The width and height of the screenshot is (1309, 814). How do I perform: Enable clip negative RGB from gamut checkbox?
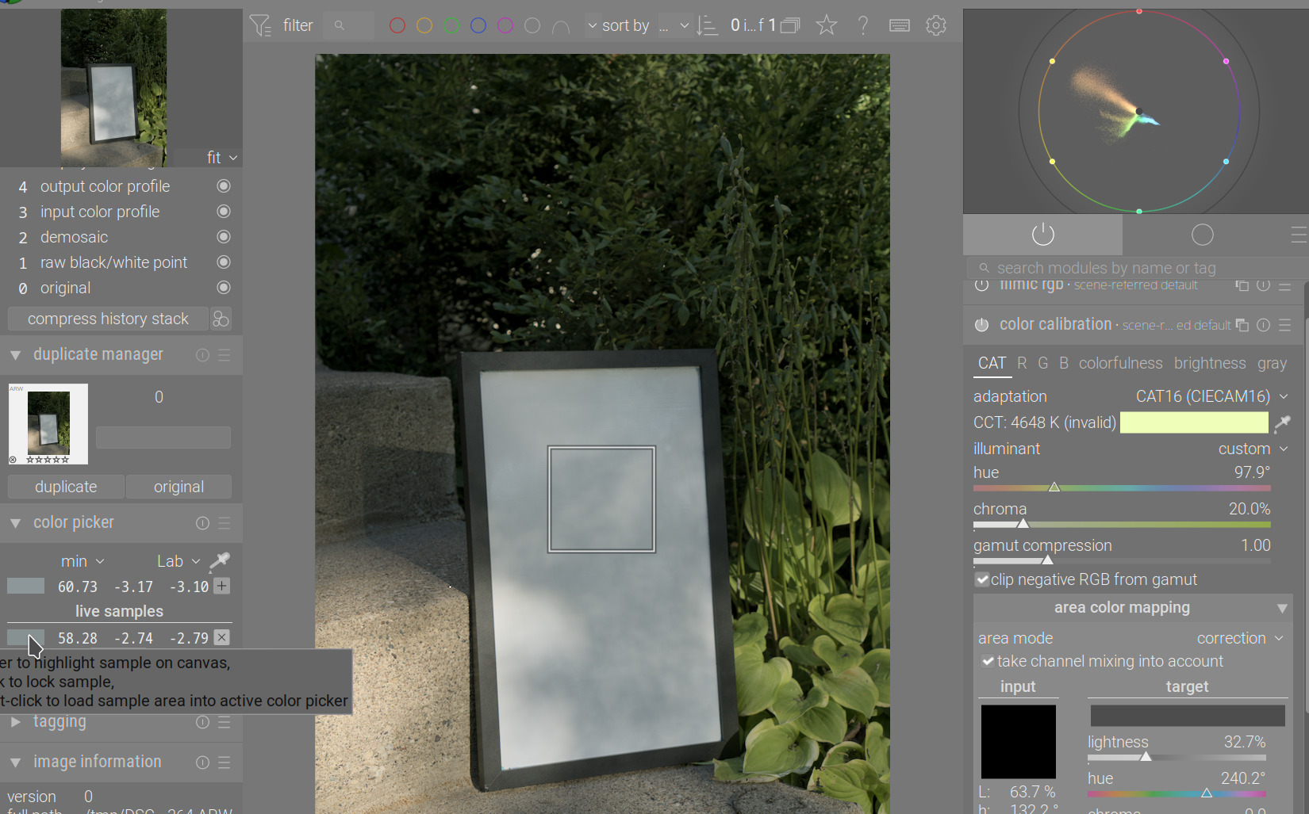(x=983, y=579)
